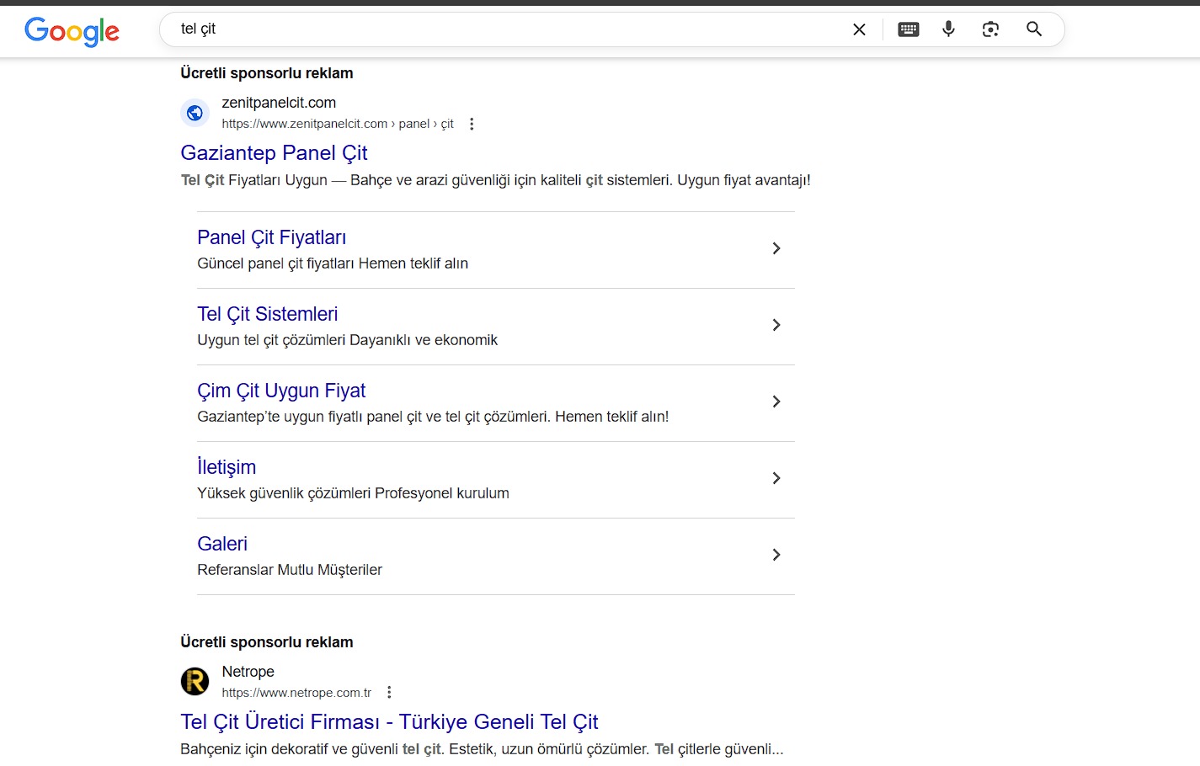Click chevron next to Çim Çit Uygun Fiyat

776,402
